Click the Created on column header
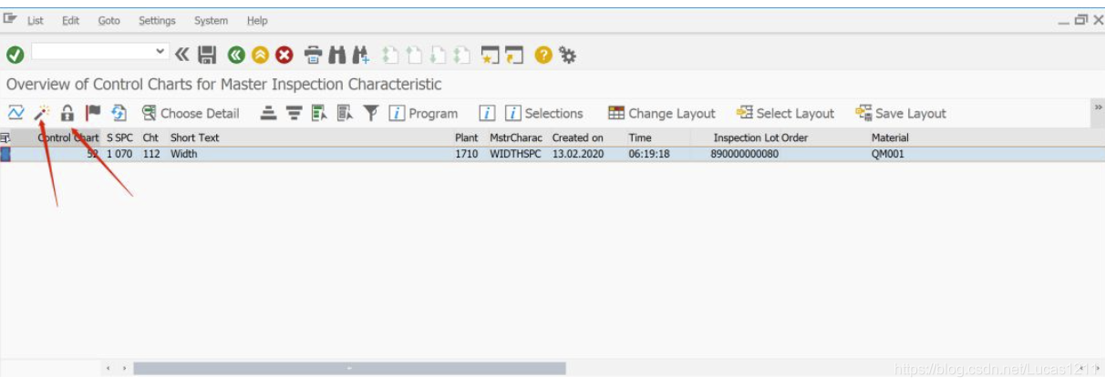The height and width of the screenshot is (386, 1105). click(x=577, y=137)
